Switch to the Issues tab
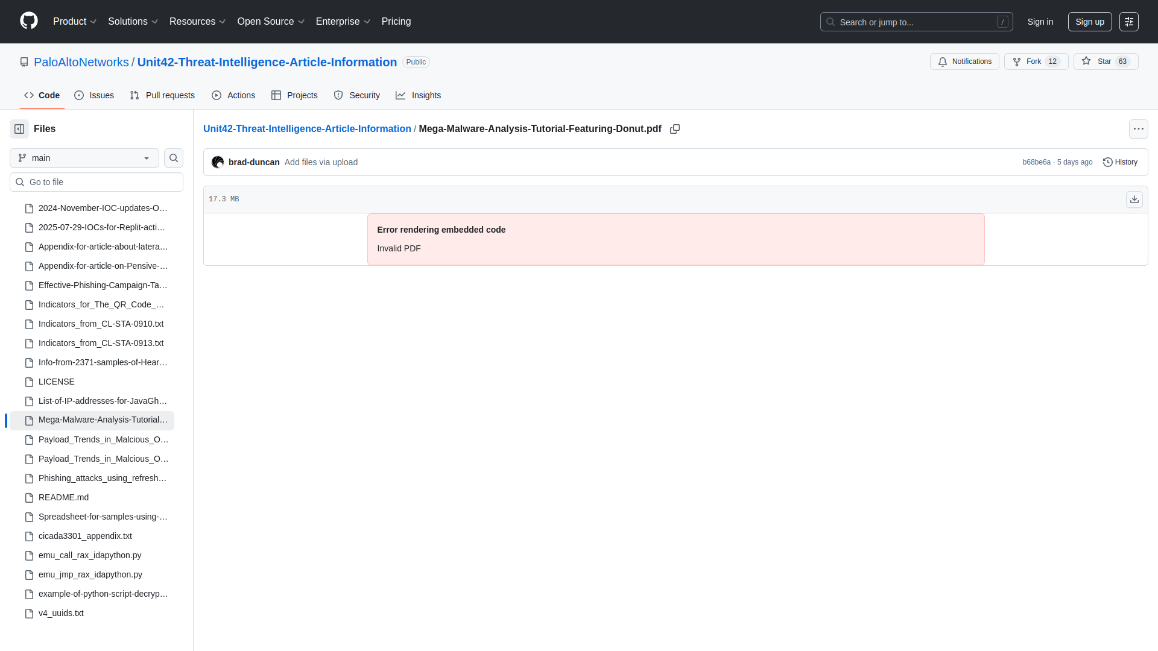Viewport: 1158px width, 651px height. click(x=94, y=95)
